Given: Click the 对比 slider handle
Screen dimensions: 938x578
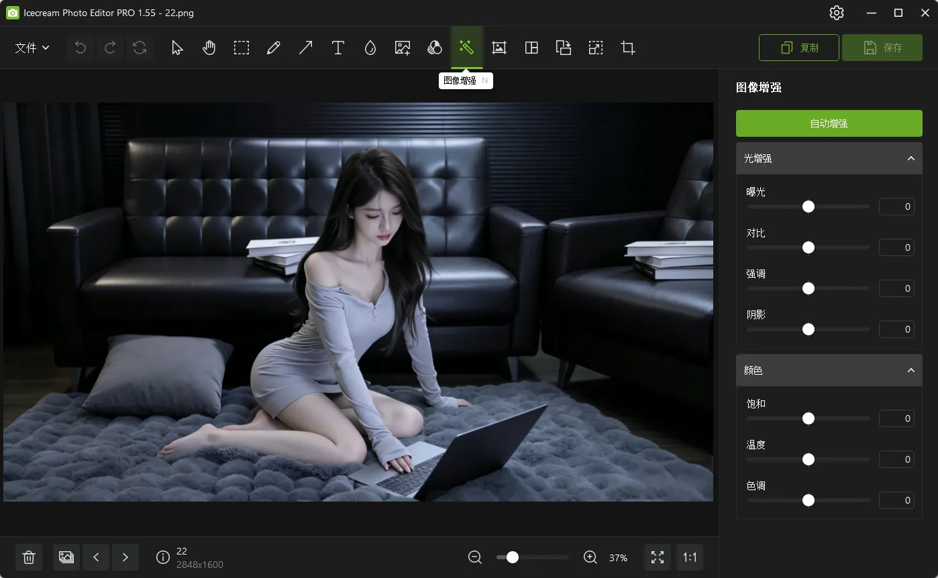Looking at the screenshot, I should tap(809, 247).
